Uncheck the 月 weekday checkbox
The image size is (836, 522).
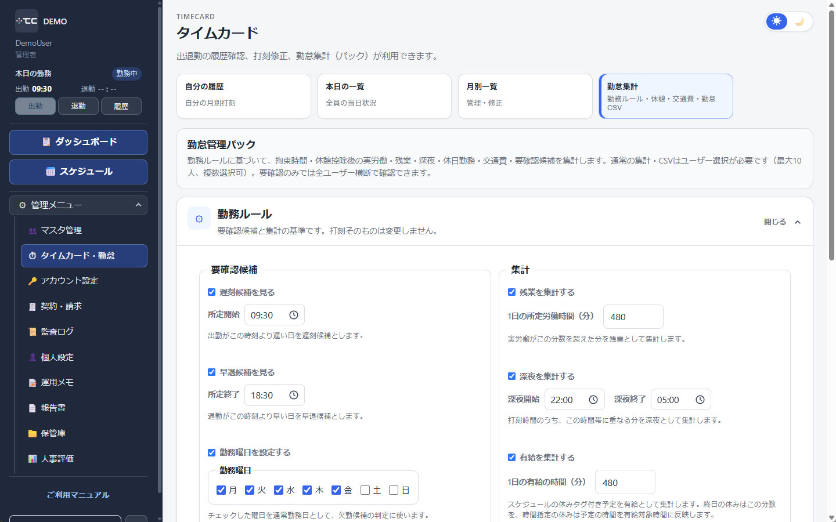[x=221, y=490]
